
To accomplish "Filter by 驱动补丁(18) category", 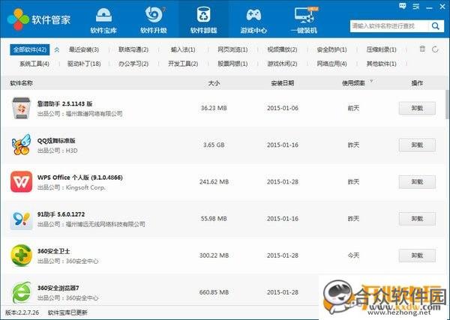I will (x=84, y=64).
